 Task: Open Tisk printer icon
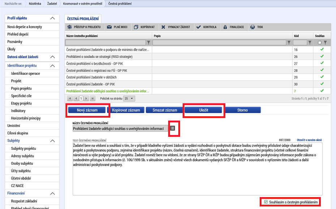tap(253, 27)
